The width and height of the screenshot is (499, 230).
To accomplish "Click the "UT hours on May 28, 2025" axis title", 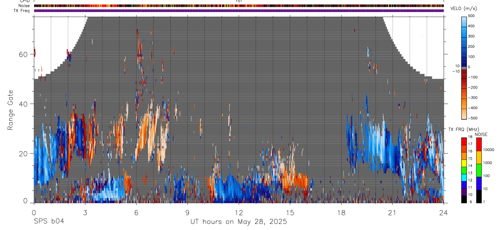I will pos(239,222).
